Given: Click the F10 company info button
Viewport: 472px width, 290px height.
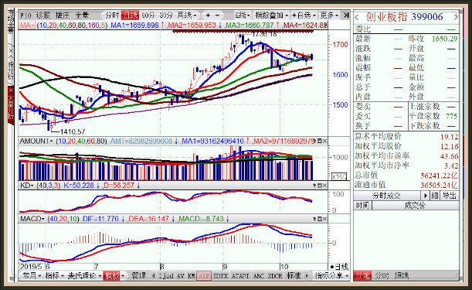Looking at the screenshot, I should [25, 15].
